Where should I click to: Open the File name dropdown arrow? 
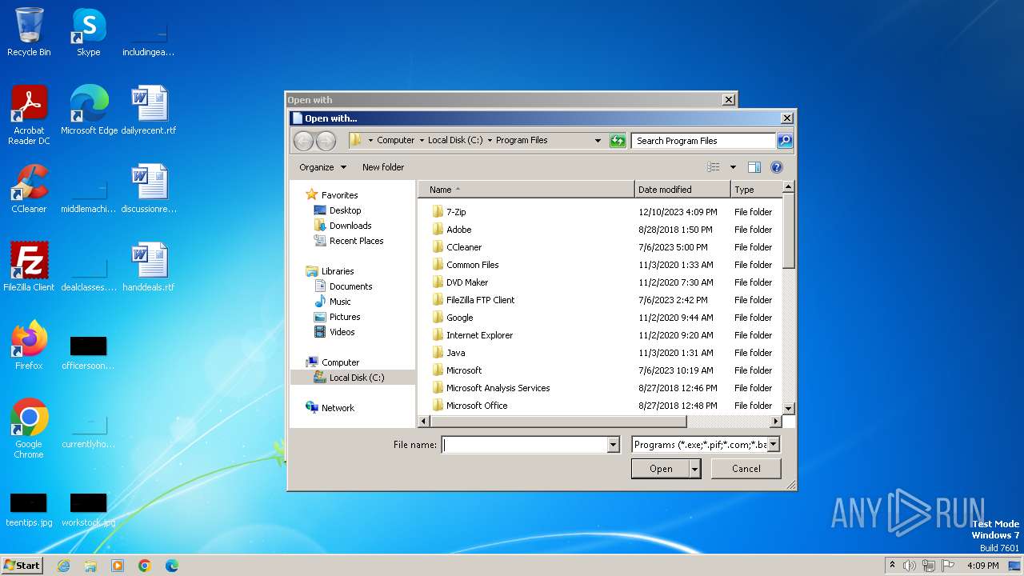pos(614,445)
